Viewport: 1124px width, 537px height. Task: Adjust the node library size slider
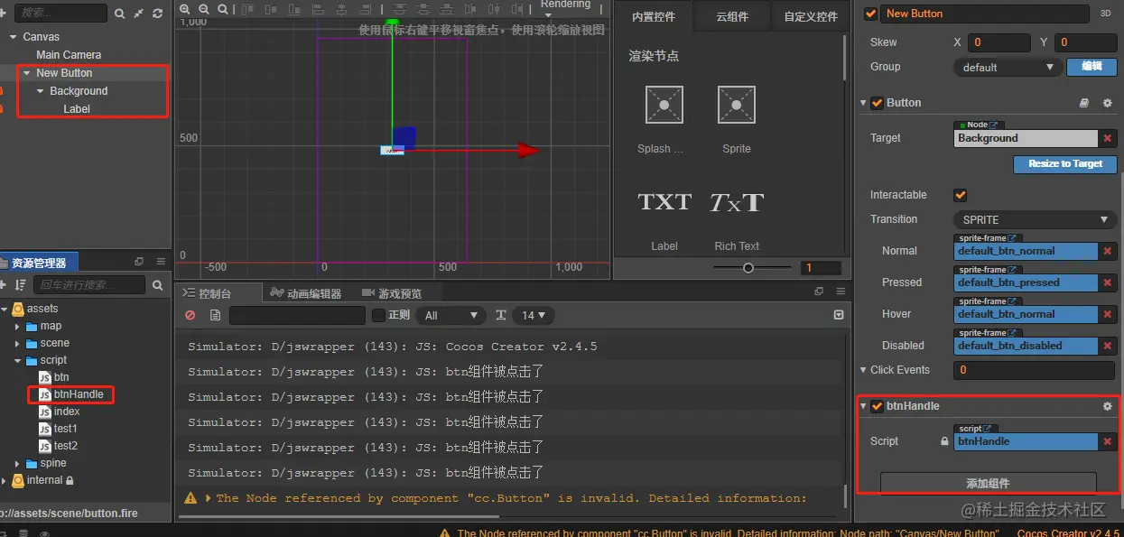748,268
